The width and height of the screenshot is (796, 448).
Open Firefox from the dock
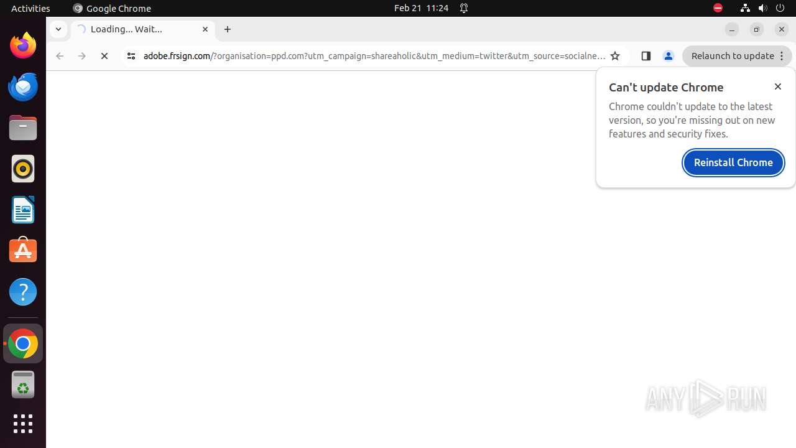23,45
